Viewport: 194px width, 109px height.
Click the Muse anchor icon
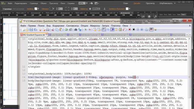tap(104, 9)
